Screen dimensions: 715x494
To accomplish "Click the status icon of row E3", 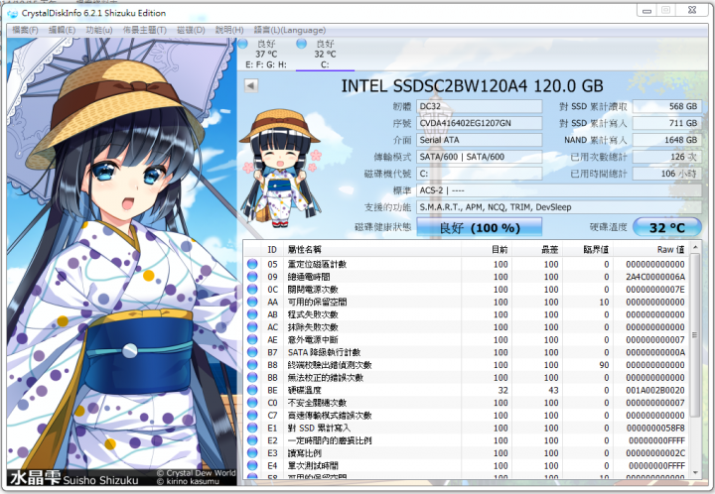I will [x=252, y=453].
